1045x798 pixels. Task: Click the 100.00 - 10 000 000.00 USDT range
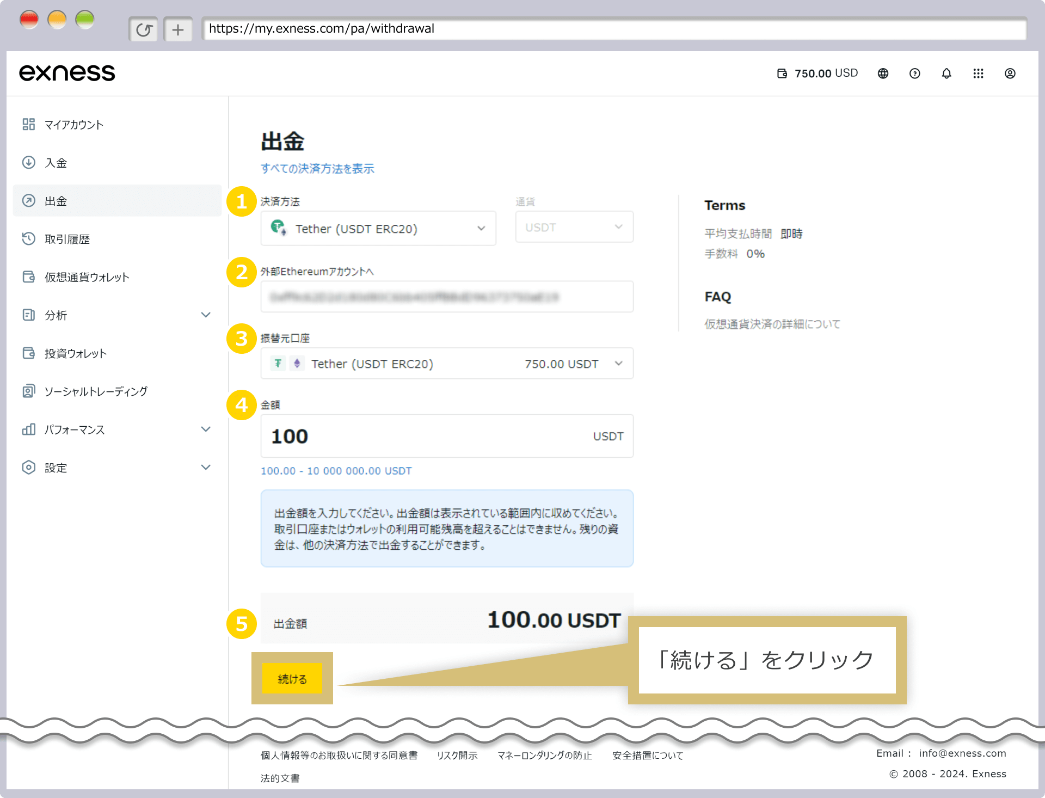click(336, 471)
